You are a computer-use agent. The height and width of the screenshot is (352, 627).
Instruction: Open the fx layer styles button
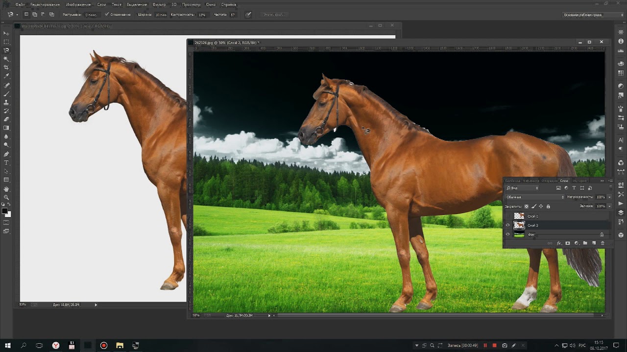click(x=559, y=243)
